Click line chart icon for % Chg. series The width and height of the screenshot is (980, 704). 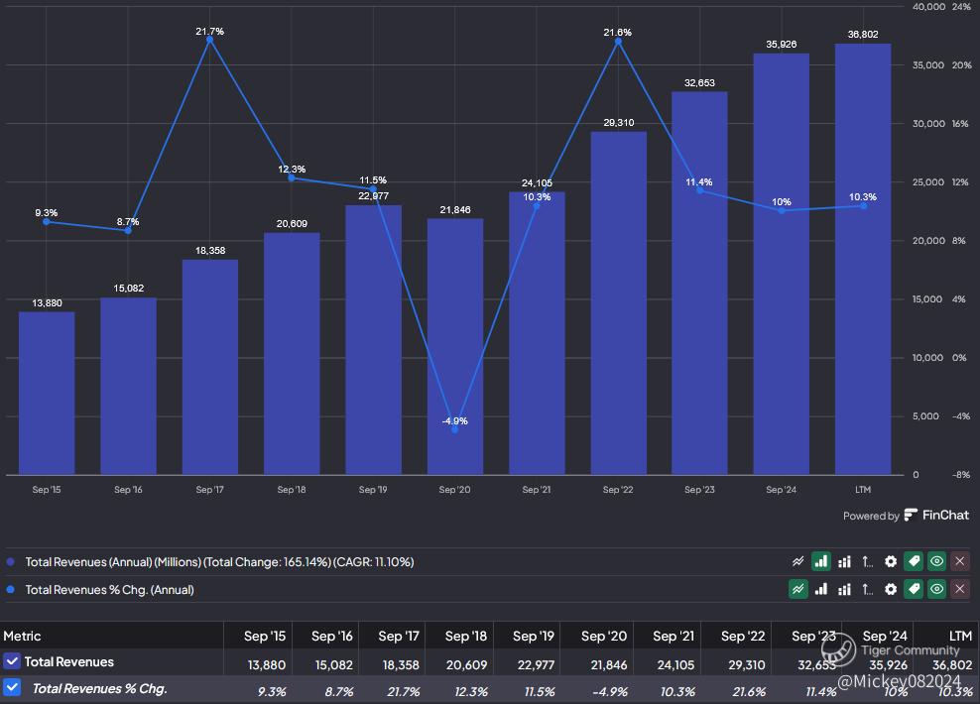coord(797,589)
